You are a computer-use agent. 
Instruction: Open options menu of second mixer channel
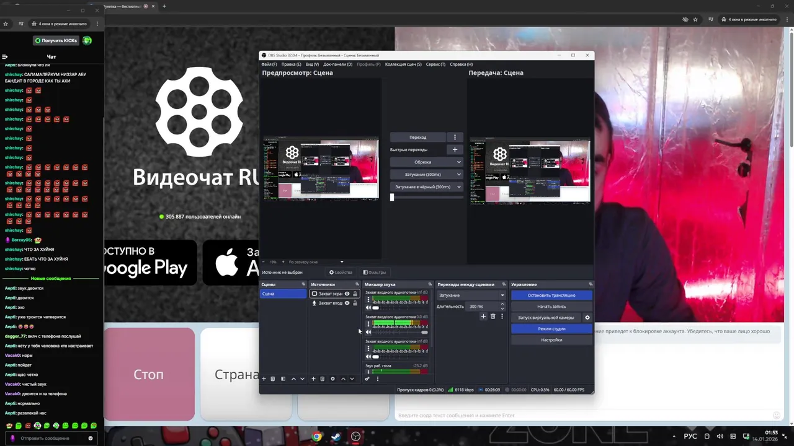[x=368, y=323]
